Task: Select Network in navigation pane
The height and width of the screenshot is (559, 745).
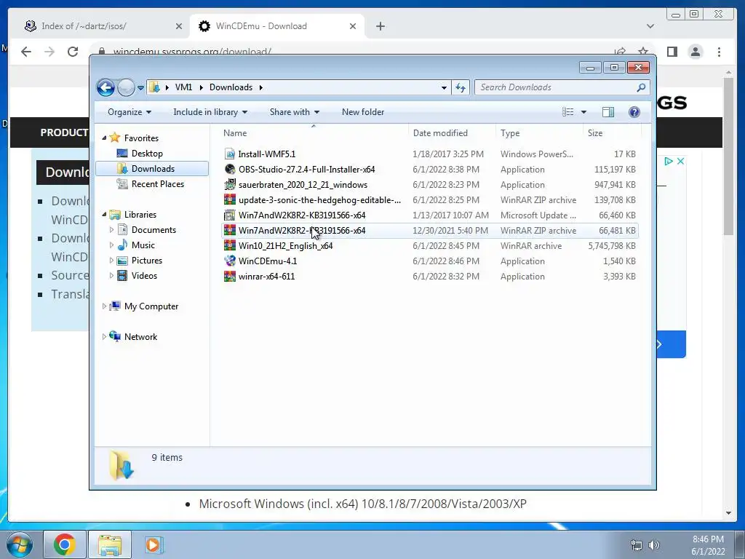Action: pos(140,337)
